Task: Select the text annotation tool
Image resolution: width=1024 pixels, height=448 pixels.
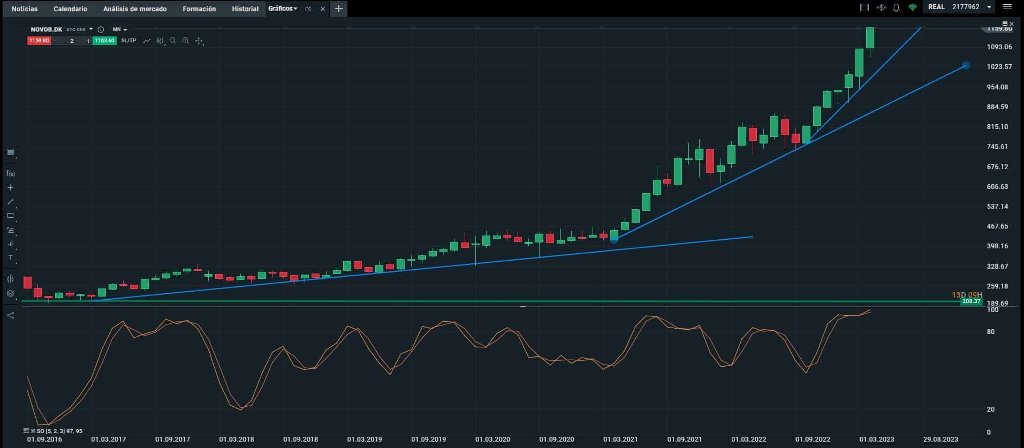Action: tap(10, 258)
